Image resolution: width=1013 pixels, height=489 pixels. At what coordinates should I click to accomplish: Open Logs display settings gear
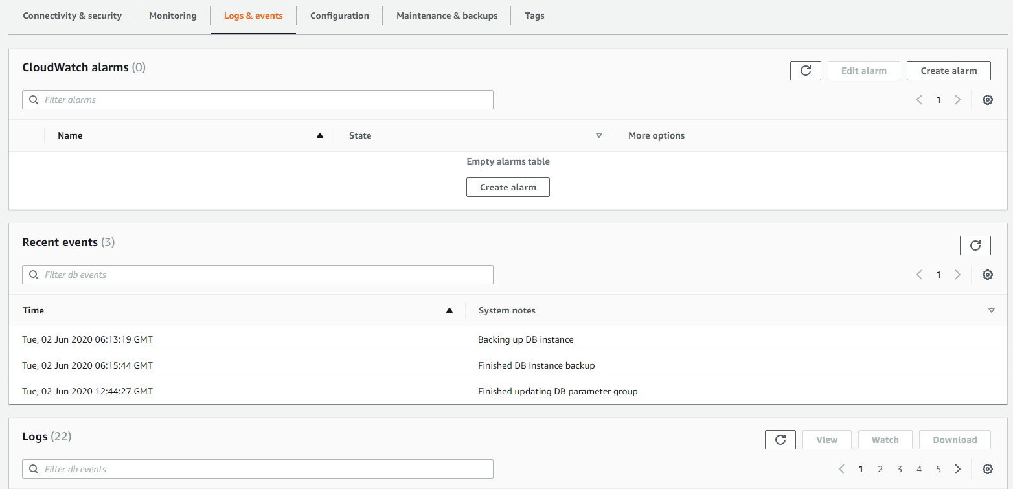click(987, 468)
